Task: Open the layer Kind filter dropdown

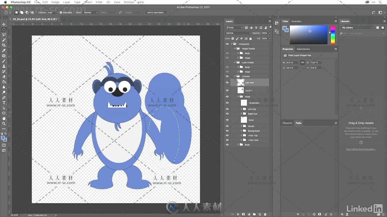Action: coord(234,27)
